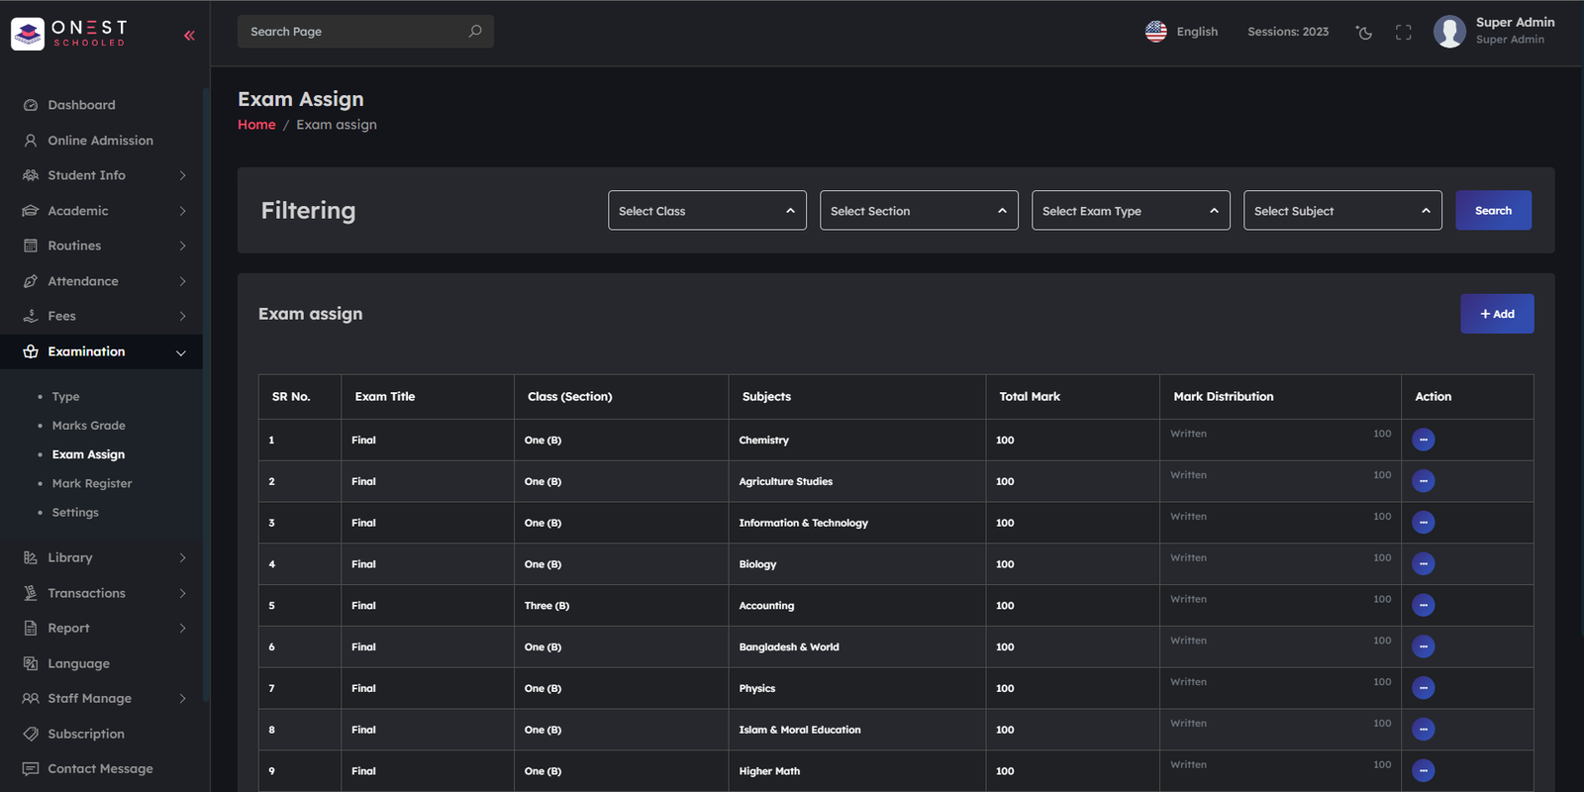Click Dashboard icon in sidebar
1584x792 pixels.
(x=31, y=105)
